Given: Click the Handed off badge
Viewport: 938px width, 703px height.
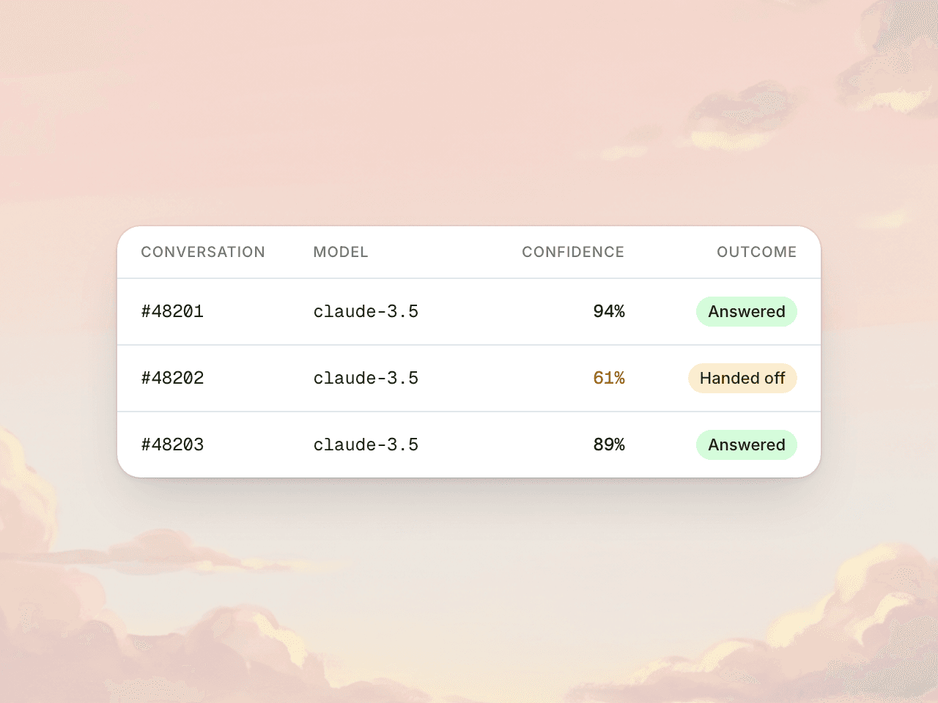Looking at the screenshot, I should coord(742,378).
